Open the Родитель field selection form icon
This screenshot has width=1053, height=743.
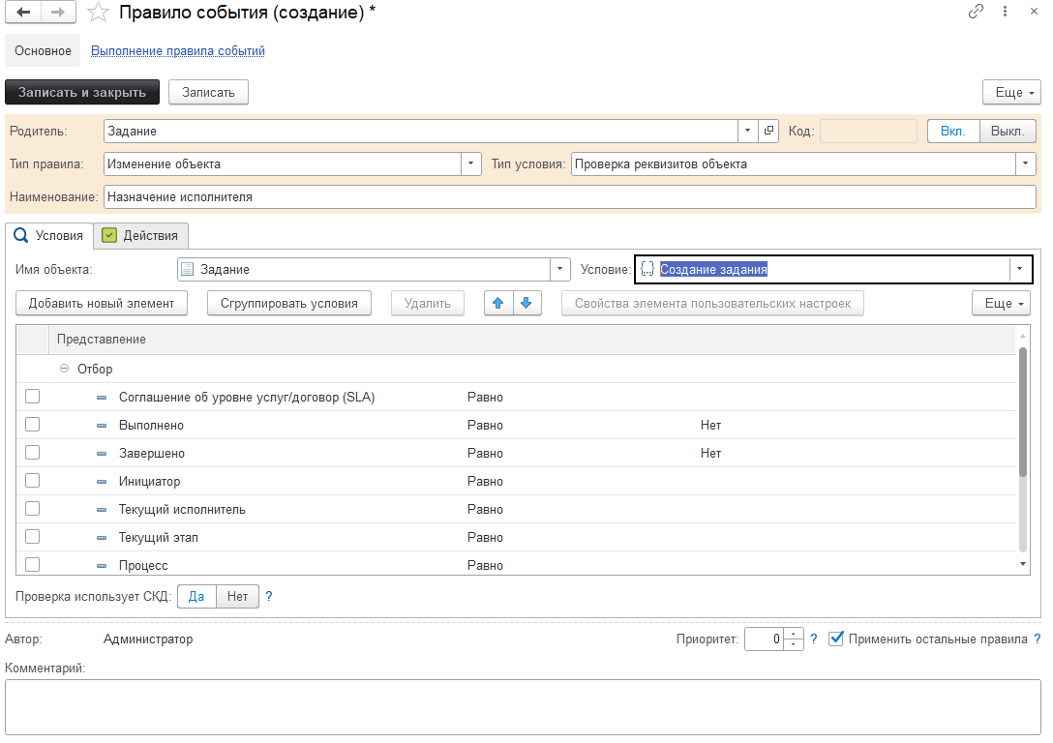(768, 131)
